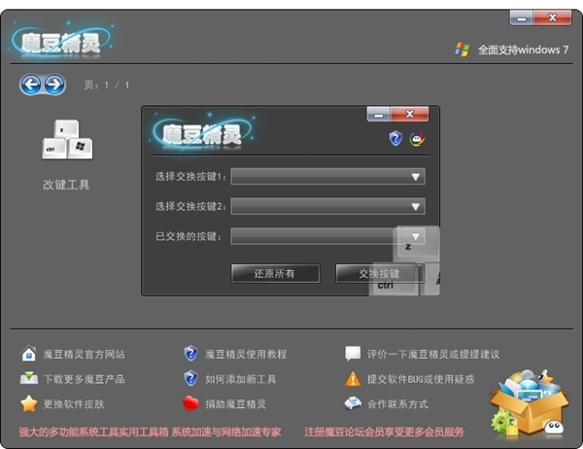Open 提交软件BUG或使用疑惑 link
This screenshot has width=583, height=449.
click(x=421, y=379)
